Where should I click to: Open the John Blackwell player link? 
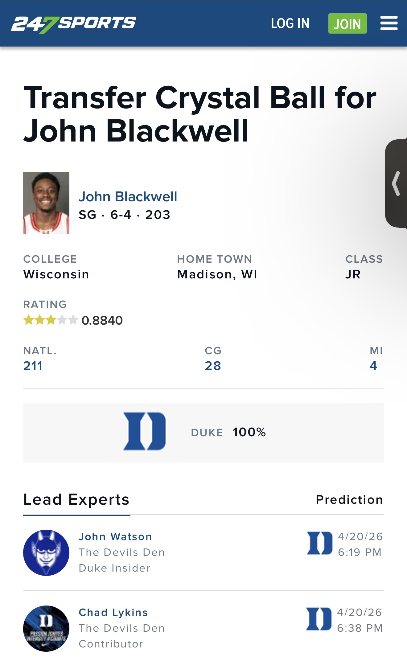(x=128, y=197)
